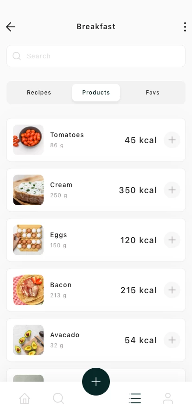Add Avacado using its plus icon
Viewport: 192px width, 415px height.
tap(172, 340)
